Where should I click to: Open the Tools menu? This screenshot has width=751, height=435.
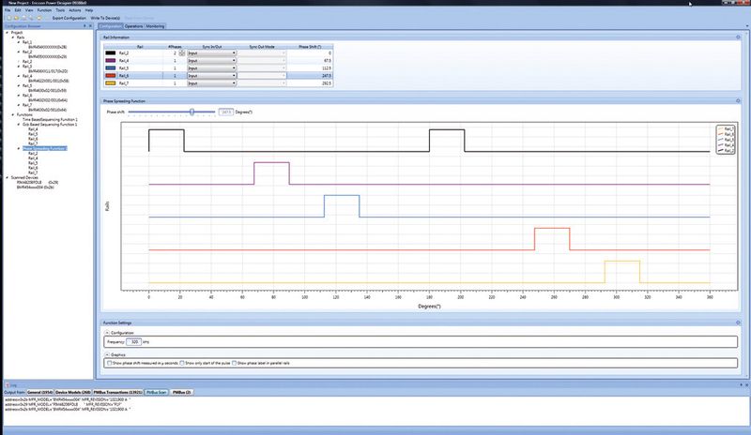pyautogui.click(x=60, y=10)
